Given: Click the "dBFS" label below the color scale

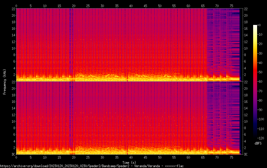Looking at the screenshot, I should point(258,143).
